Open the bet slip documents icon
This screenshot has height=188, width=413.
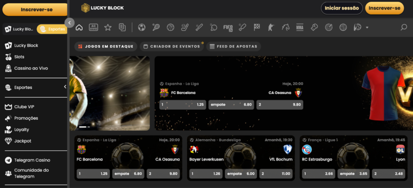122,27
